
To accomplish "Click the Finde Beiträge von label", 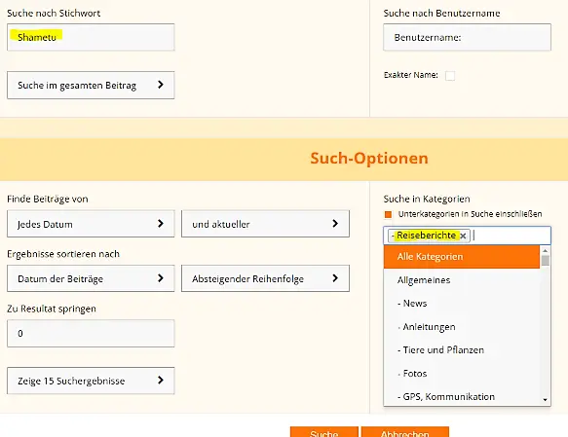I will pos(48,199).
